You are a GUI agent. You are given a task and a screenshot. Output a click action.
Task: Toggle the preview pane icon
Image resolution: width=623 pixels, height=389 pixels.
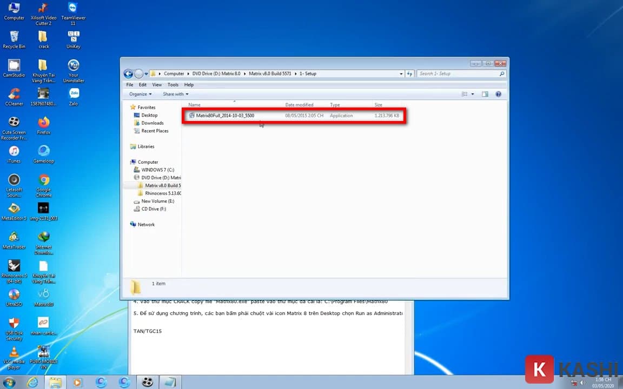(x=484, y=93)
